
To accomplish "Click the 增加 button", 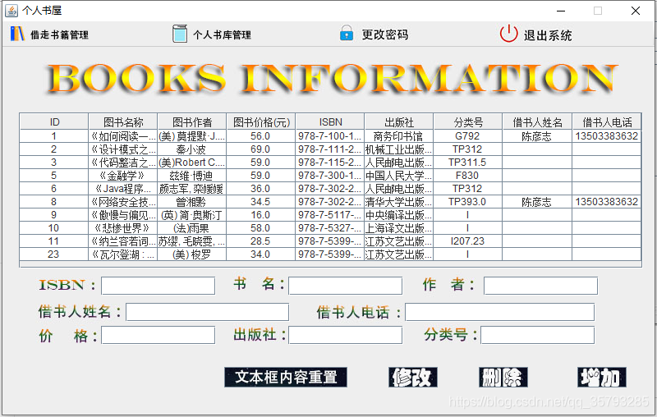I will (602, 378).
